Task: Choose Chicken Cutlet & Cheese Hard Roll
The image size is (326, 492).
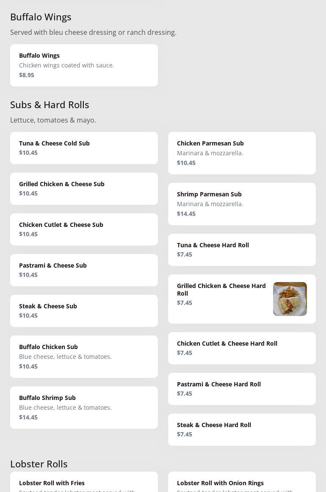Action: [x=242, y=348]
